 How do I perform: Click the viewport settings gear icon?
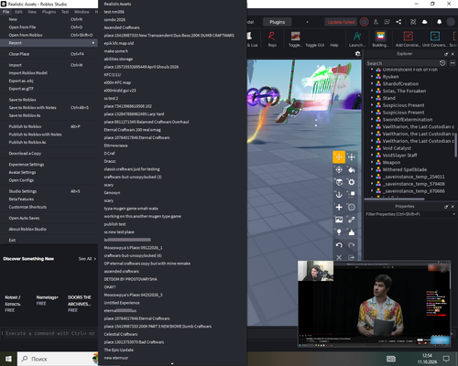tap(357, 54)
